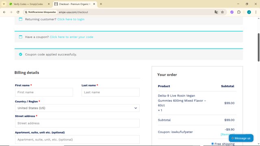Click the 'Your order' heading
260x146 pixels.
[x=167, y=75]
